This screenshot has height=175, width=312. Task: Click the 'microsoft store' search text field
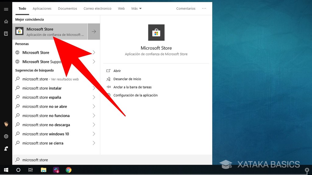coord(112,160)
